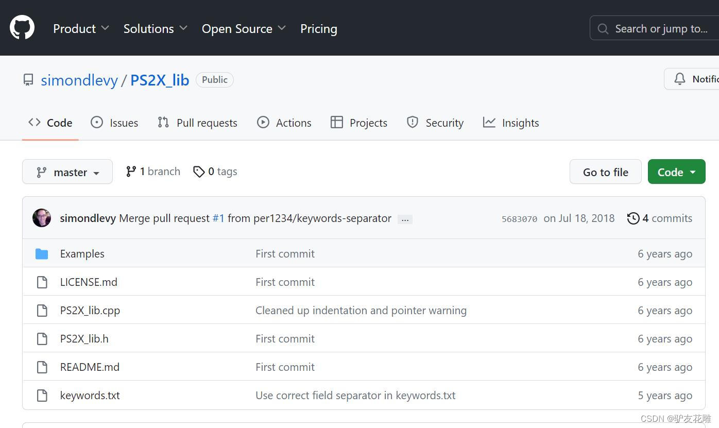Click the Notifications bell button
The image size is (719, 428).
click(692, 79)
